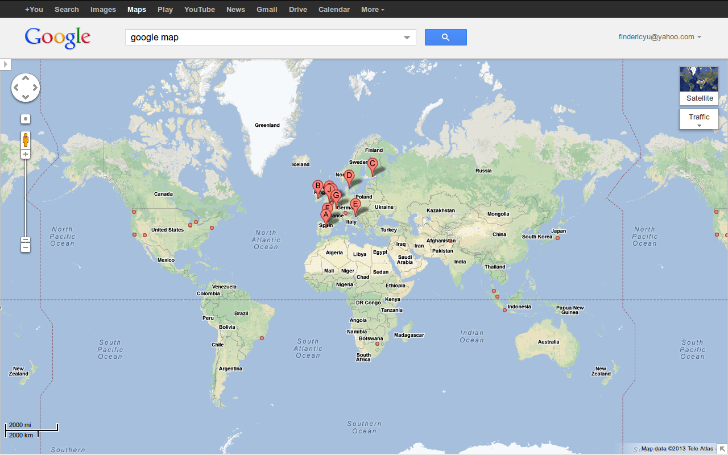728x455 pixels.
Task: Click the 'Argentina' map label
Action: tap(231, 369)
